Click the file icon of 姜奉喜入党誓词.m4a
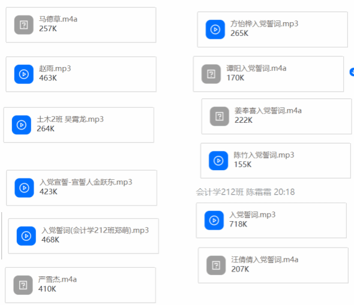Viewport: 354px width, 305px height. [x=220, y=116]
